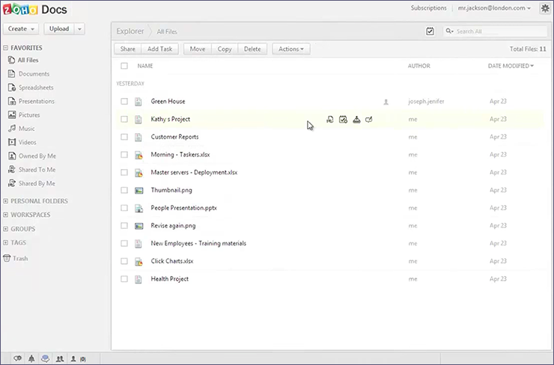Viewport: 554px width, 365px height.
Task: Click the settings gear icon
Action: click(x=544, y=8)
